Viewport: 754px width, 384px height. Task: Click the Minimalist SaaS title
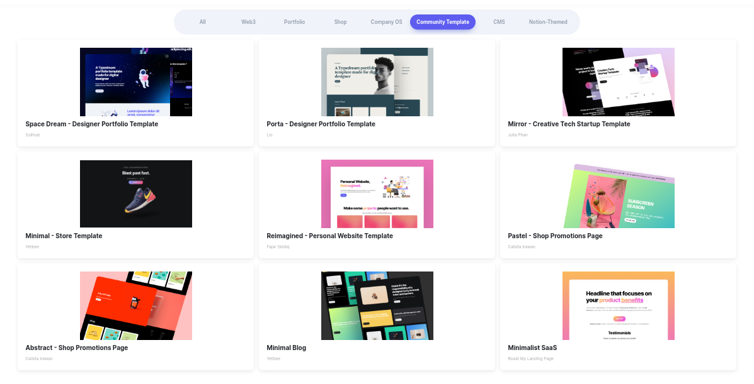click(x=532, y=348)
